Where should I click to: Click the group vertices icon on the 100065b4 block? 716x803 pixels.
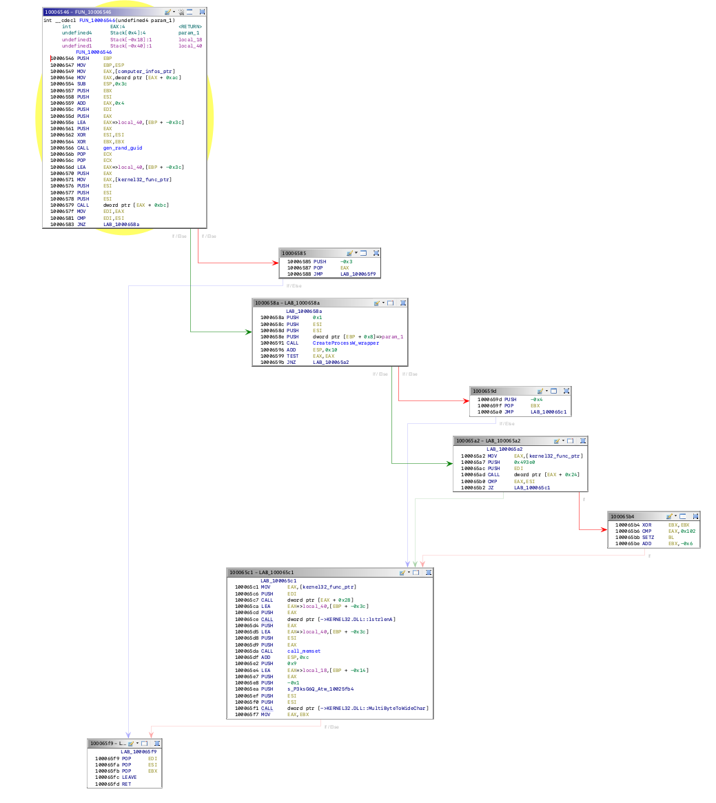(x=696, y=516)
